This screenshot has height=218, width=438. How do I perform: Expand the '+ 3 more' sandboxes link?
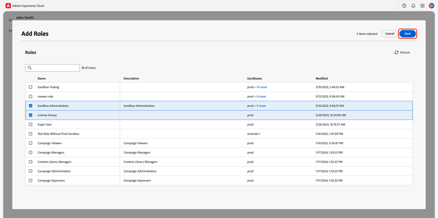[260, 106]
